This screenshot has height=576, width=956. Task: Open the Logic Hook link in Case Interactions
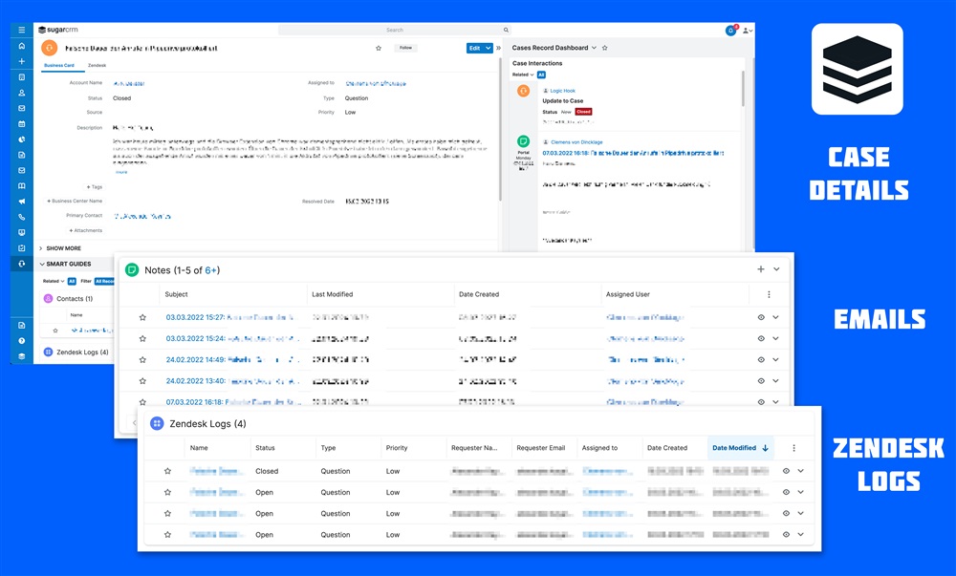tap(563, 90)
